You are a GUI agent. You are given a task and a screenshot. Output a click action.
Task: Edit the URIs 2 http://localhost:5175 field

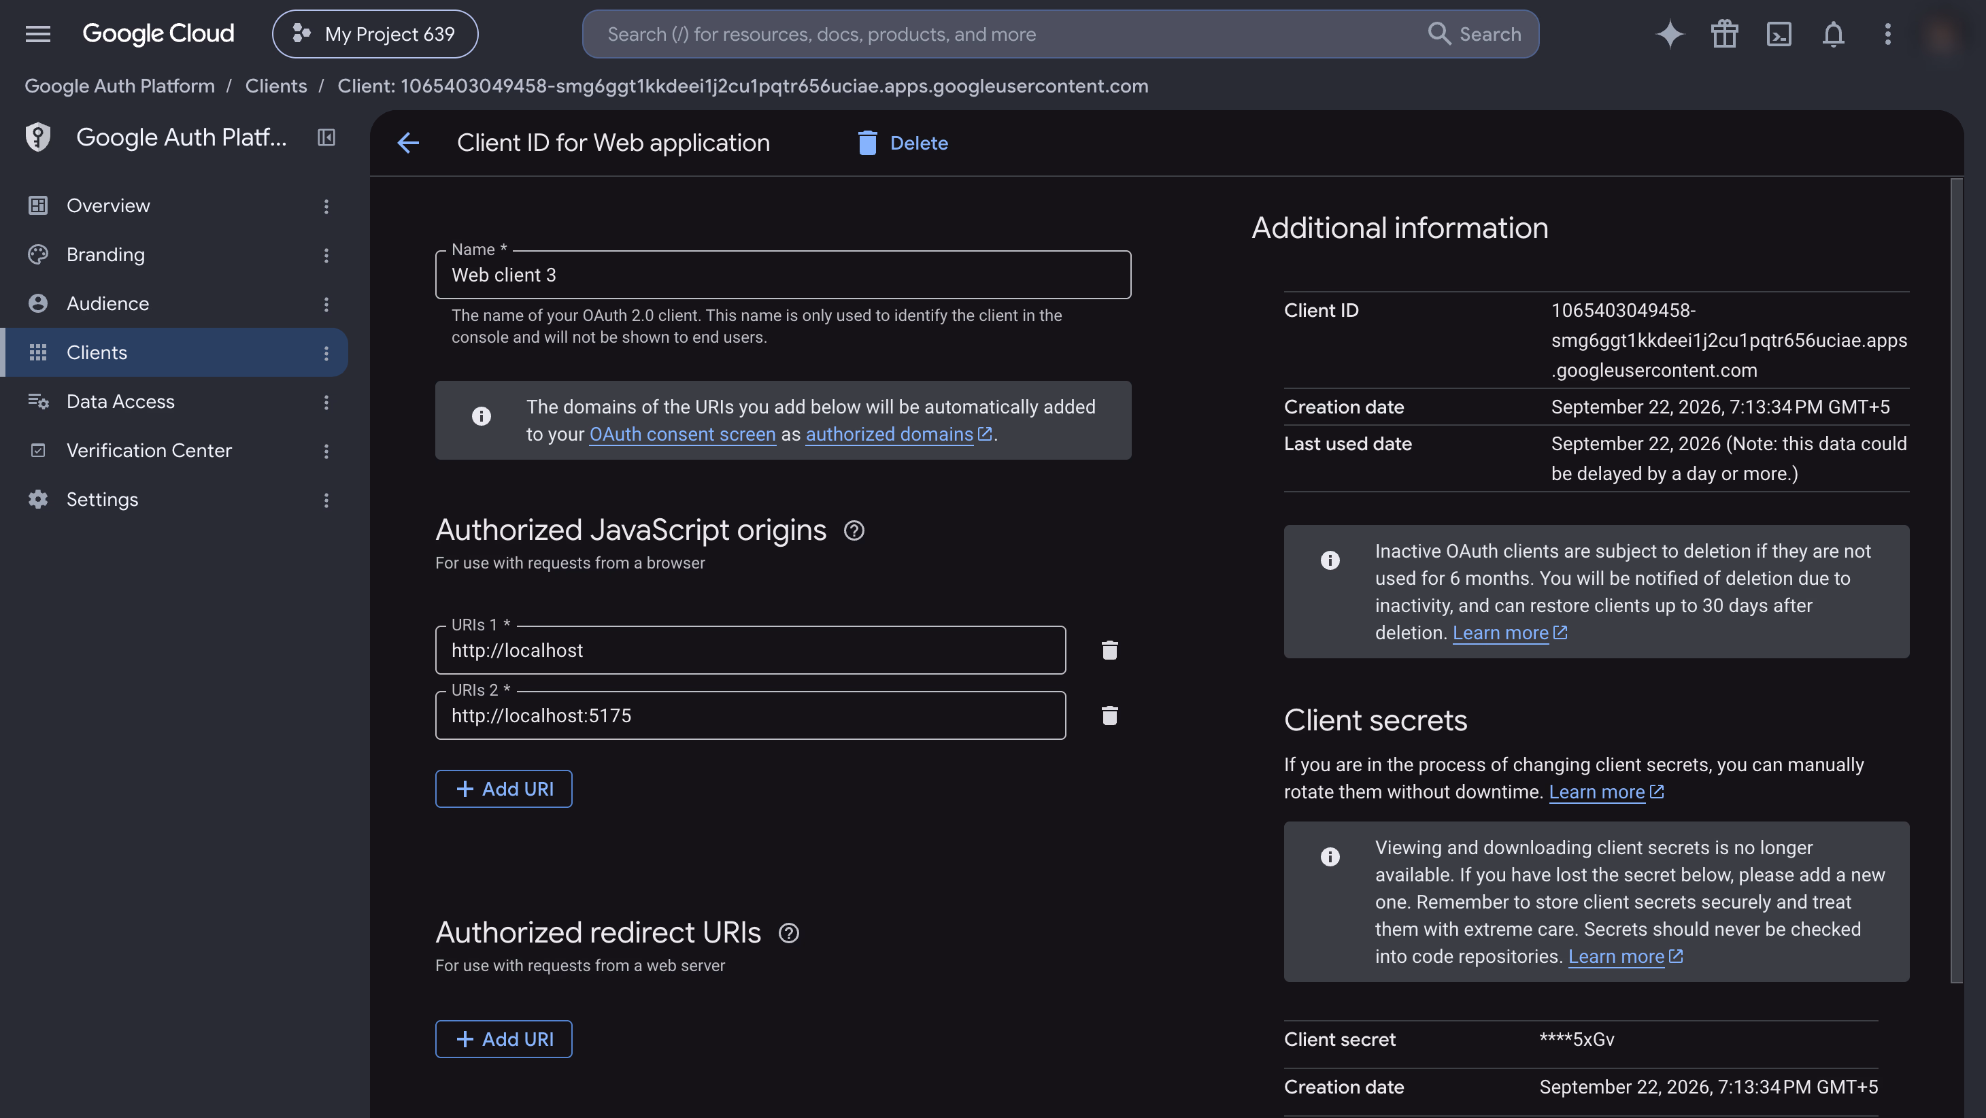[750, 715]
